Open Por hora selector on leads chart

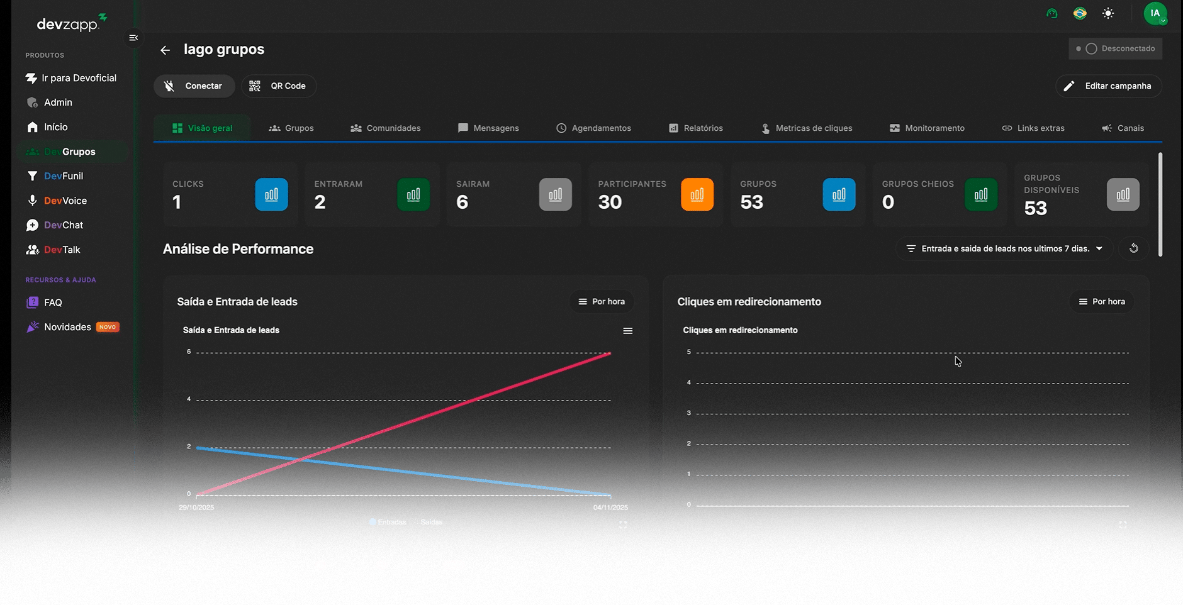602,302
